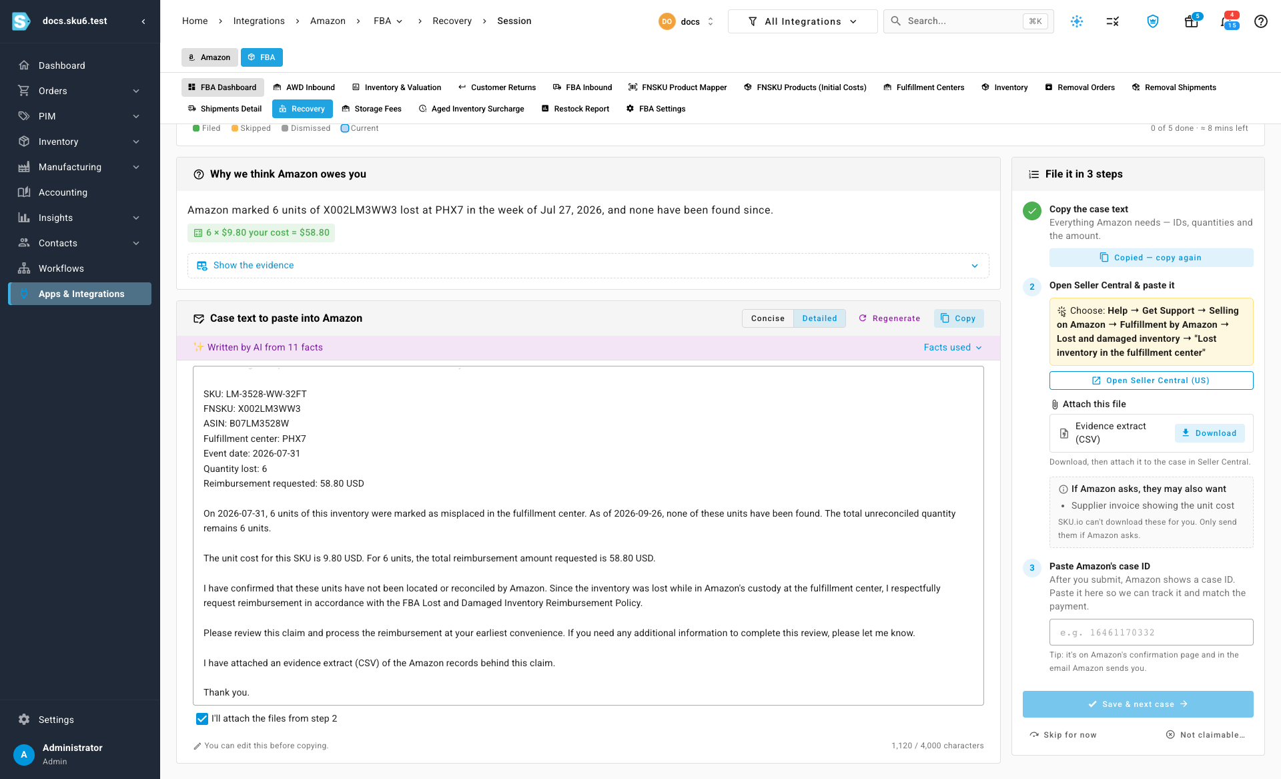Click the magnifier search icon

coord(896,21)
